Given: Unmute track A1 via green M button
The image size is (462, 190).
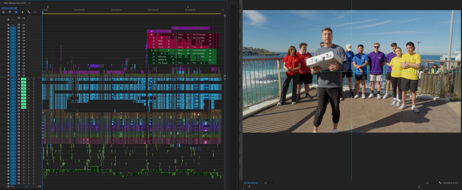Looking at the screenshot, I should pyautogui.click(x=23, y=79).
